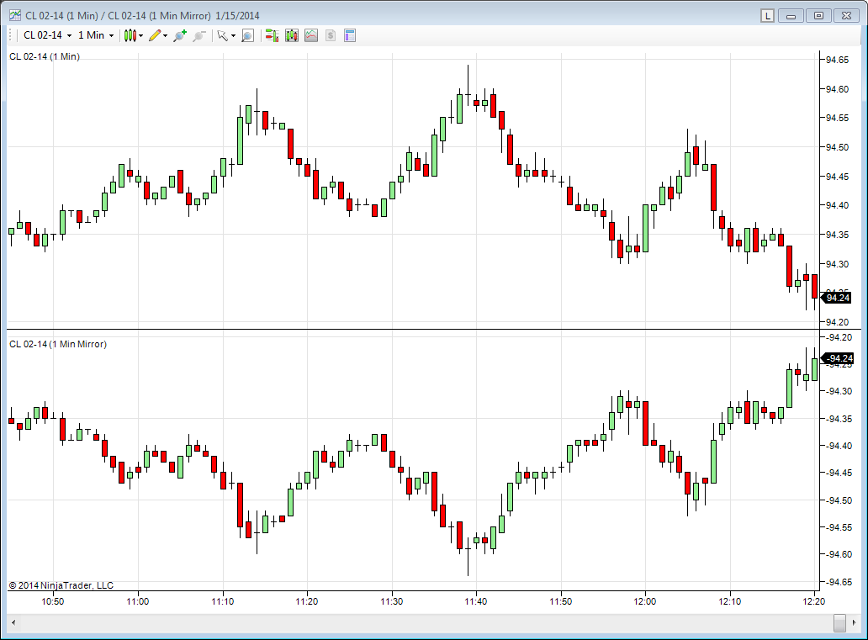Select the cursor pointer tool icon

point(220,35)
